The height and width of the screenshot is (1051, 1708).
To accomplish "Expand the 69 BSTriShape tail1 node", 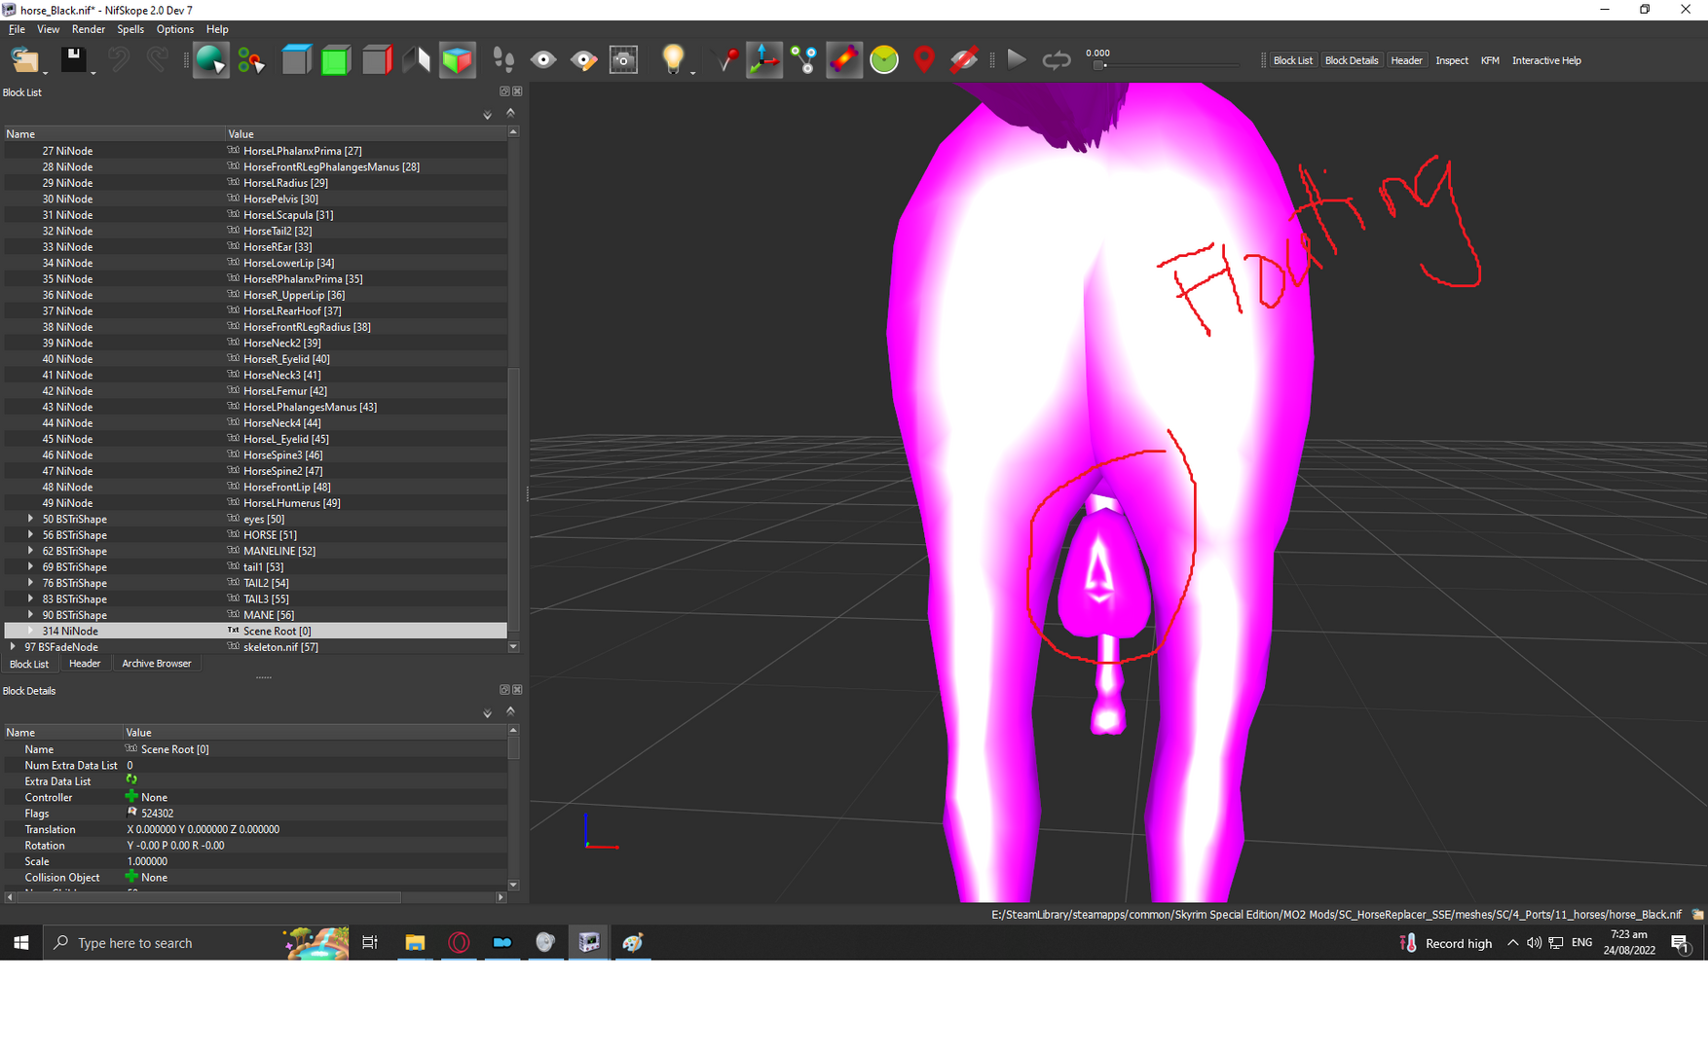I will (30, 566).
